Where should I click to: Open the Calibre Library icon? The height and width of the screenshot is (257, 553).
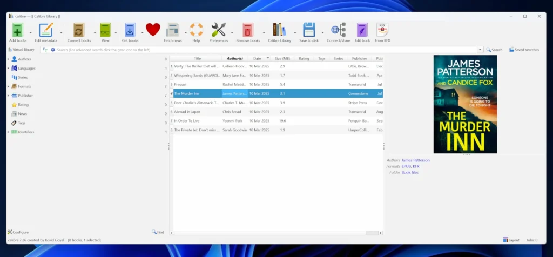[x=279, y=30]
